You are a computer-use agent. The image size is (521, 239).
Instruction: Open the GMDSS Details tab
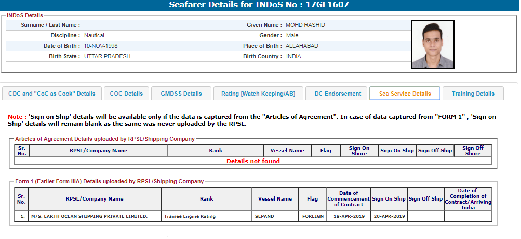(181, 94)
